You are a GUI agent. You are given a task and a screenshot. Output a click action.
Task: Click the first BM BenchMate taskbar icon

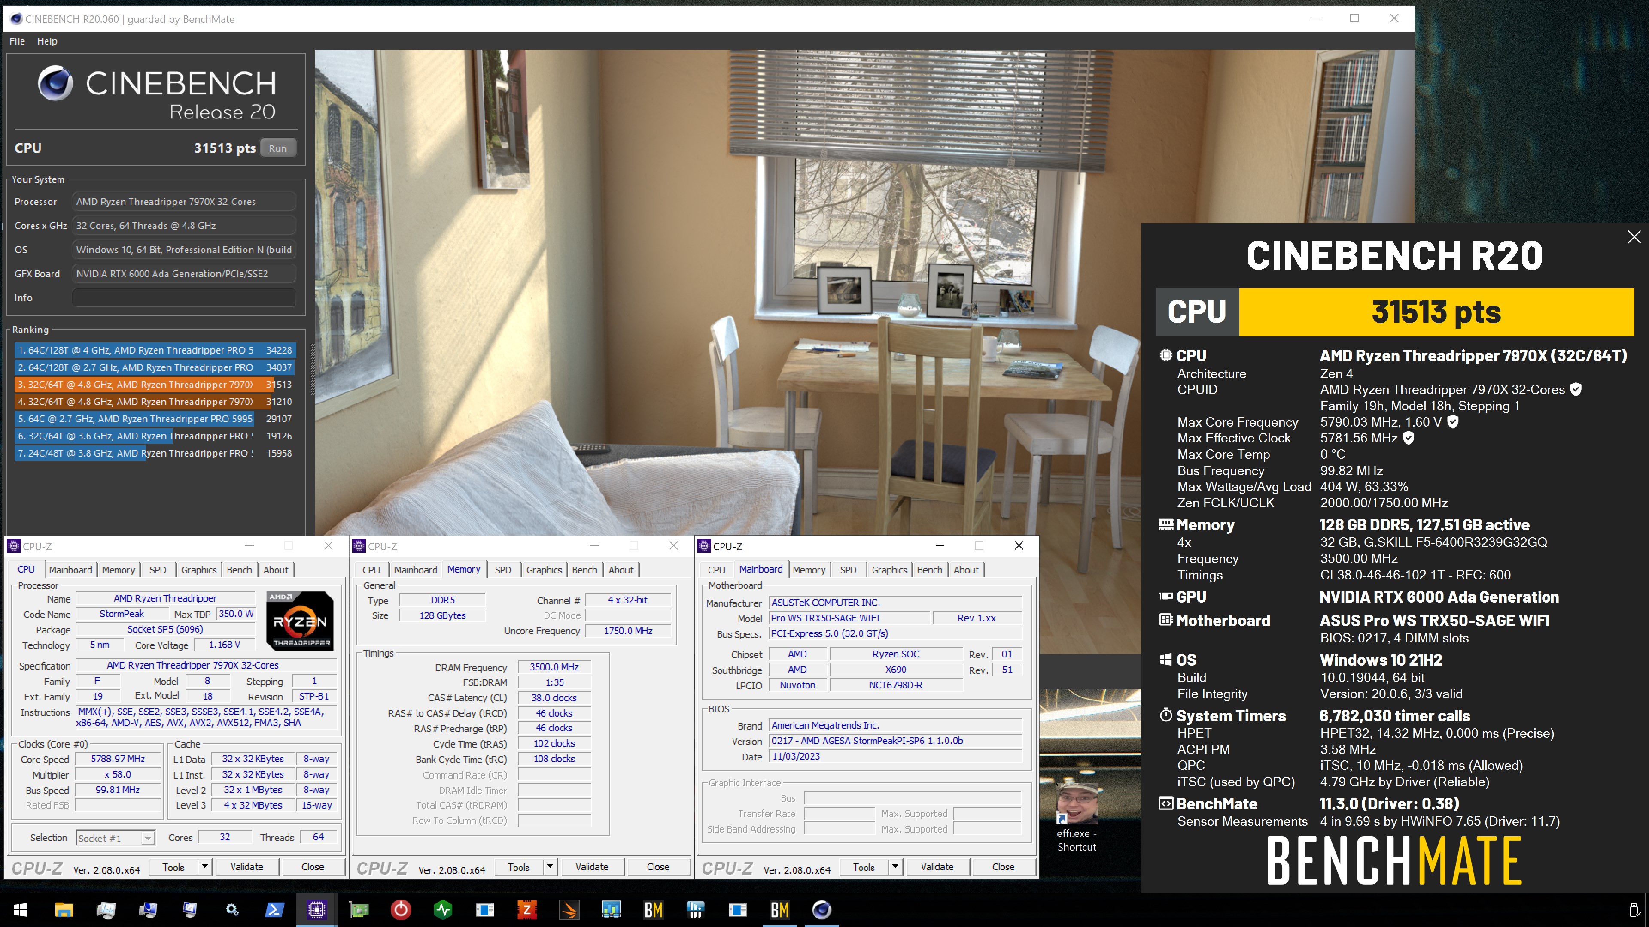[x=654, y=909]
